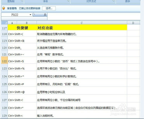Select row 119 header
Screen dimensions: 144x119
4,40
